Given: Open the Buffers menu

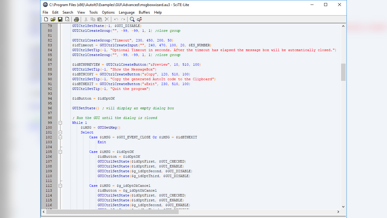Looking at the screenshot, I should click(x=145, y=12).
